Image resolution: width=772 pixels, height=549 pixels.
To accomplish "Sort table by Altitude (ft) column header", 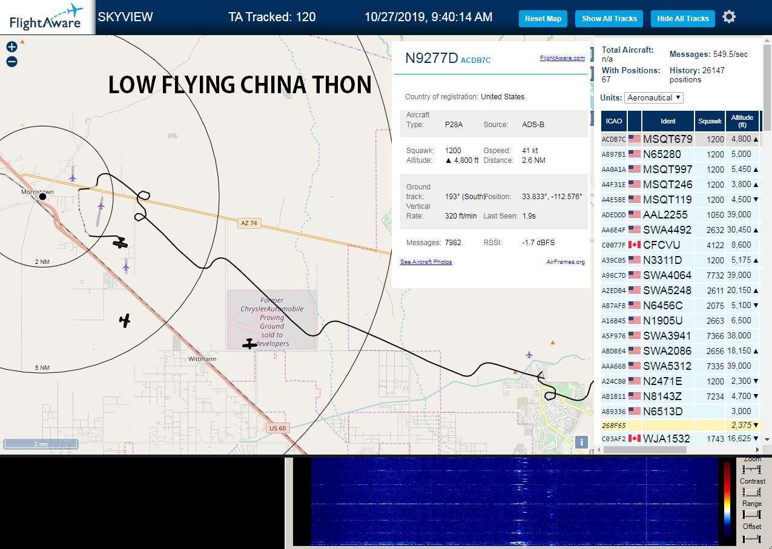I will click(x=742, y=121).
